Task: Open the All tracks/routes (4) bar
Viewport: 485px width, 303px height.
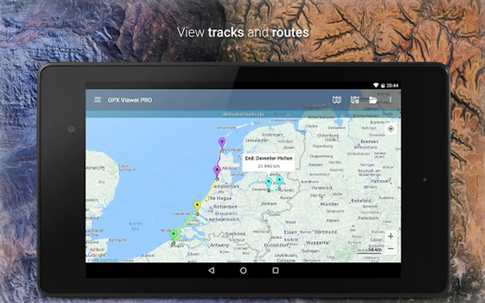Action: point(243,114)
